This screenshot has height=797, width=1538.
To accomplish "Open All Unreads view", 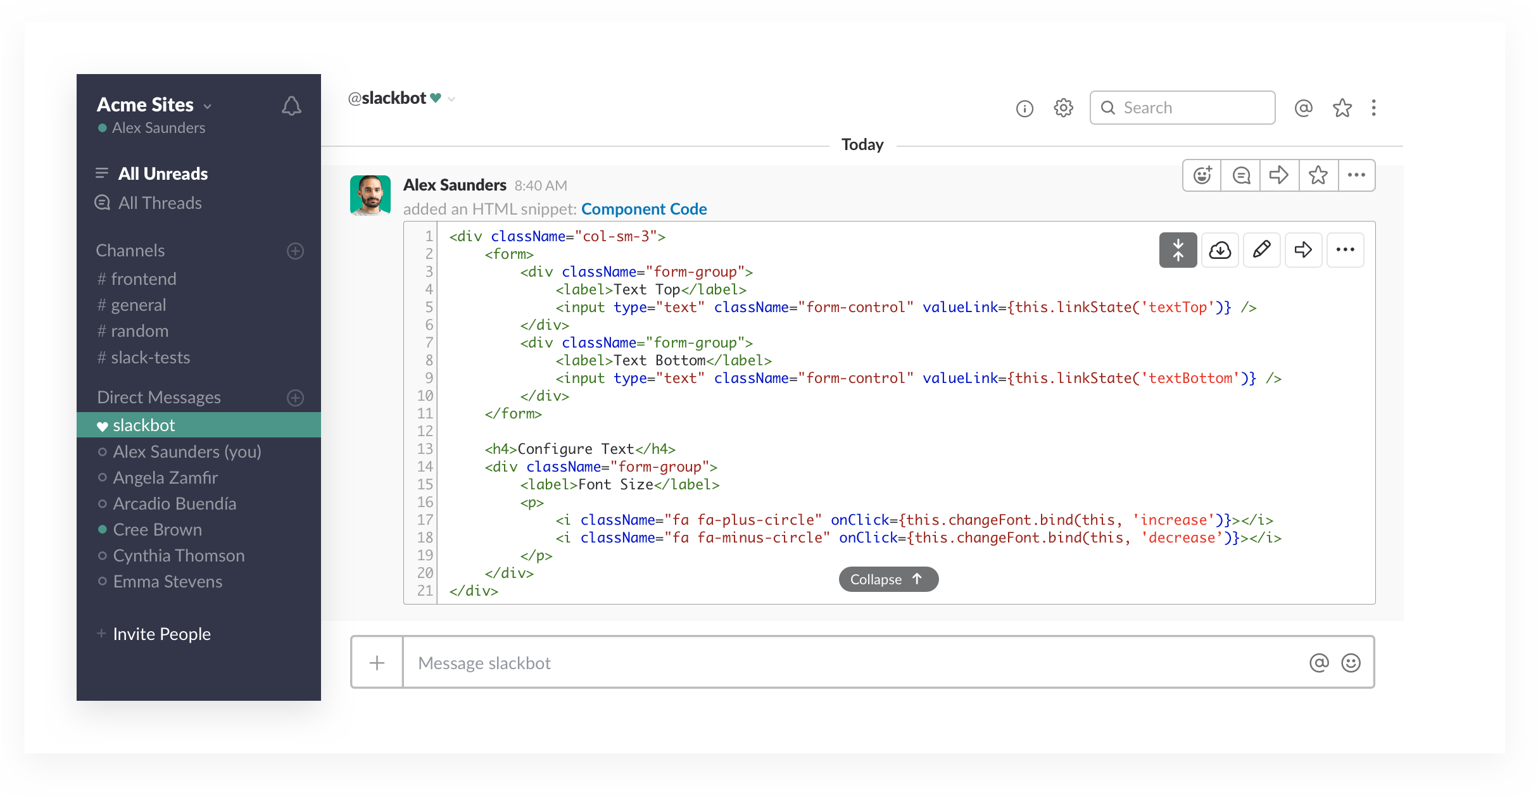I will (x=163, y=173).
